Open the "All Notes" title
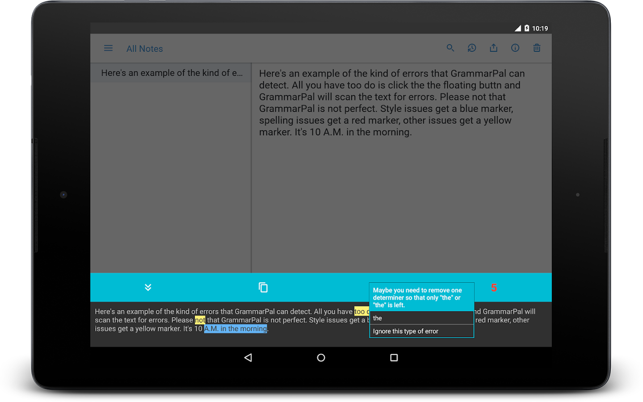 [x=145, y=49]
